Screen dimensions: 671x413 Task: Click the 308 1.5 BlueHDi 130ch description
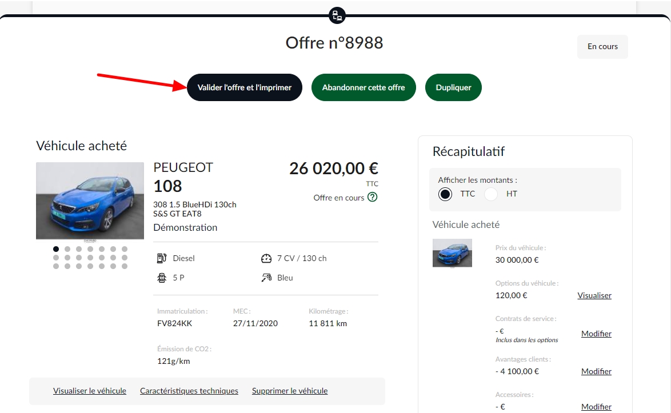195,209
